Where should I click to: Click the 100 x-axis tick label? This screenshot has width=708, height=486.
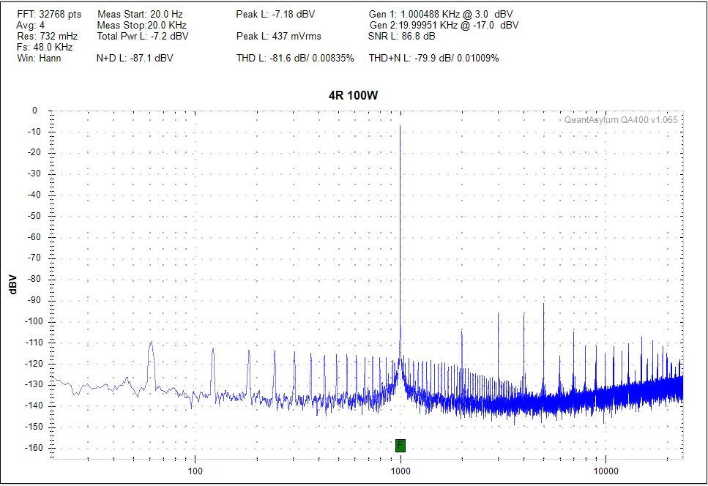pos(195,471)
